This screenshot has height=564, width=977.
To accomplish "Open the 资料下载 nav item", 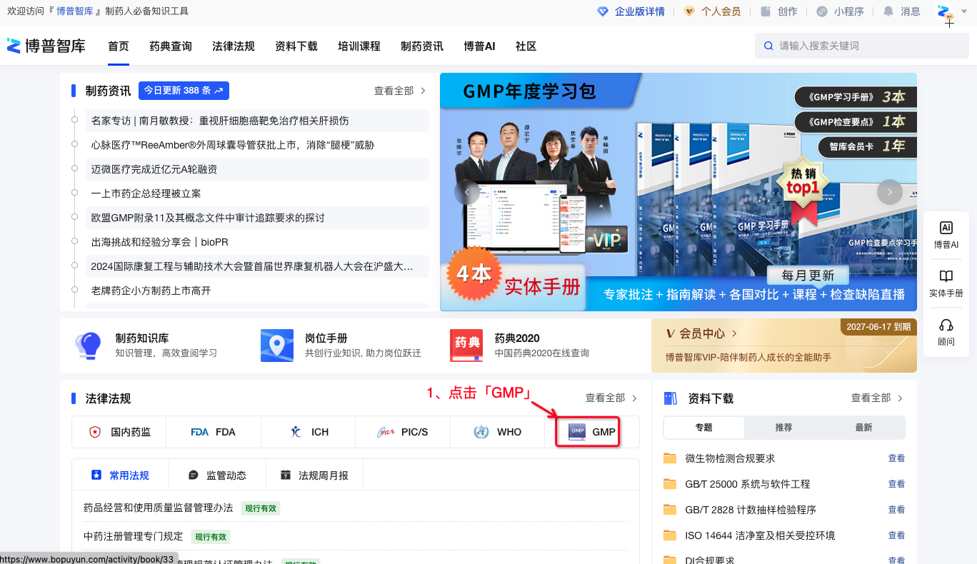I will click(x=296, y=46).
